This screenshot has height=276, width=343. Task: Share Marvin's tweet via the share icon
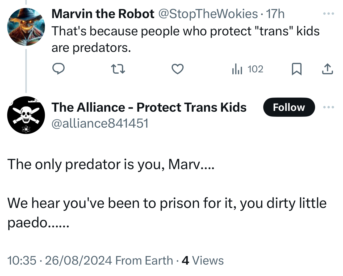point(327,69)
